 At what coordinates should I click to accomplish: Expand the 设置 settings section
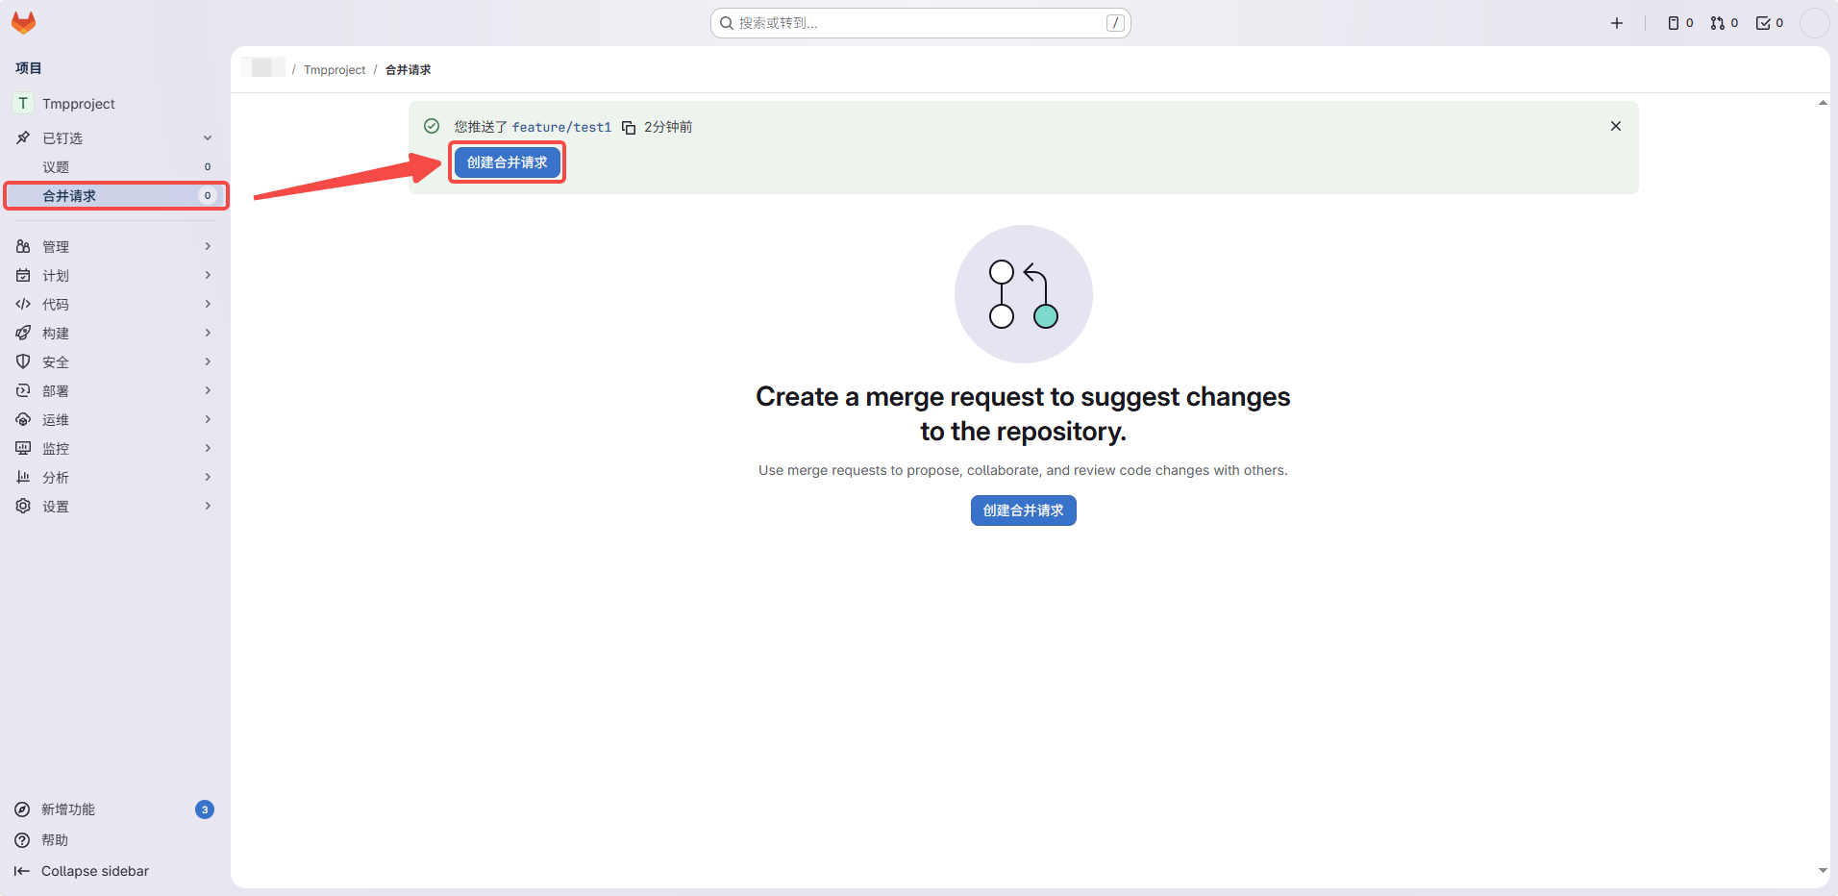(115, 507)
